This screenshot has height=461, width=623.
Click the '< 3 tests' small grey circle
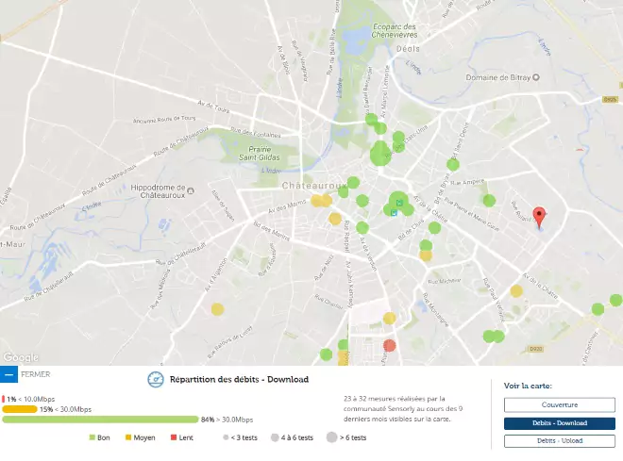point(226,437)
